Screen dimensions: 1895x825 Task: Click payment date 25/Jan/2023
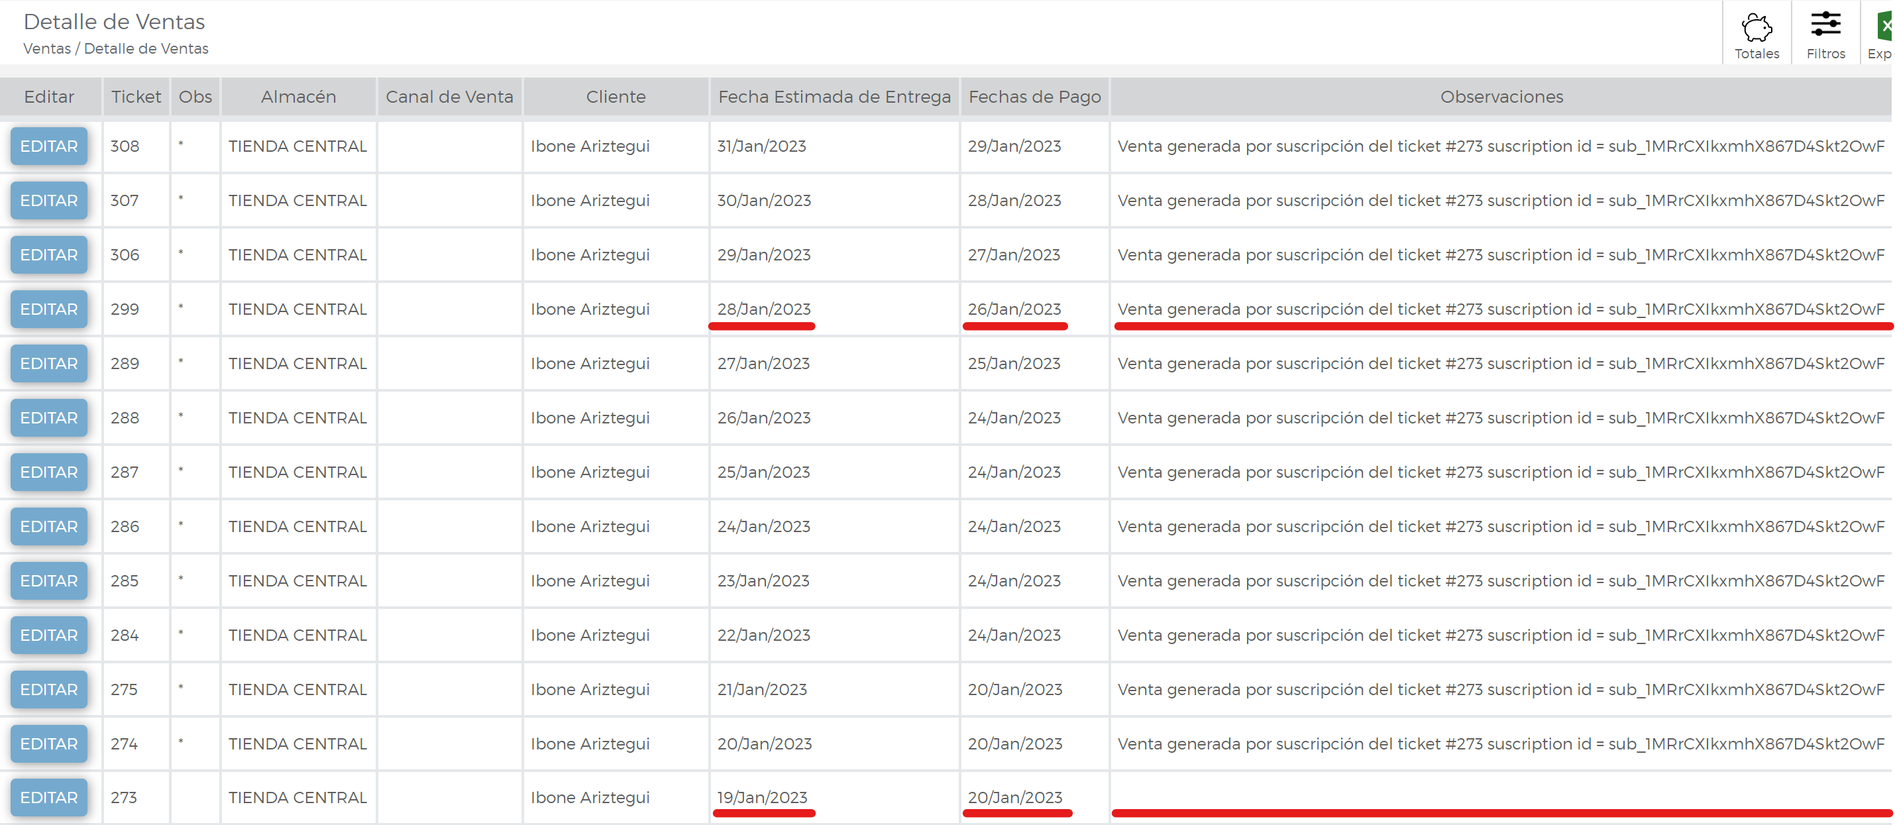(x=1014, y=364)
